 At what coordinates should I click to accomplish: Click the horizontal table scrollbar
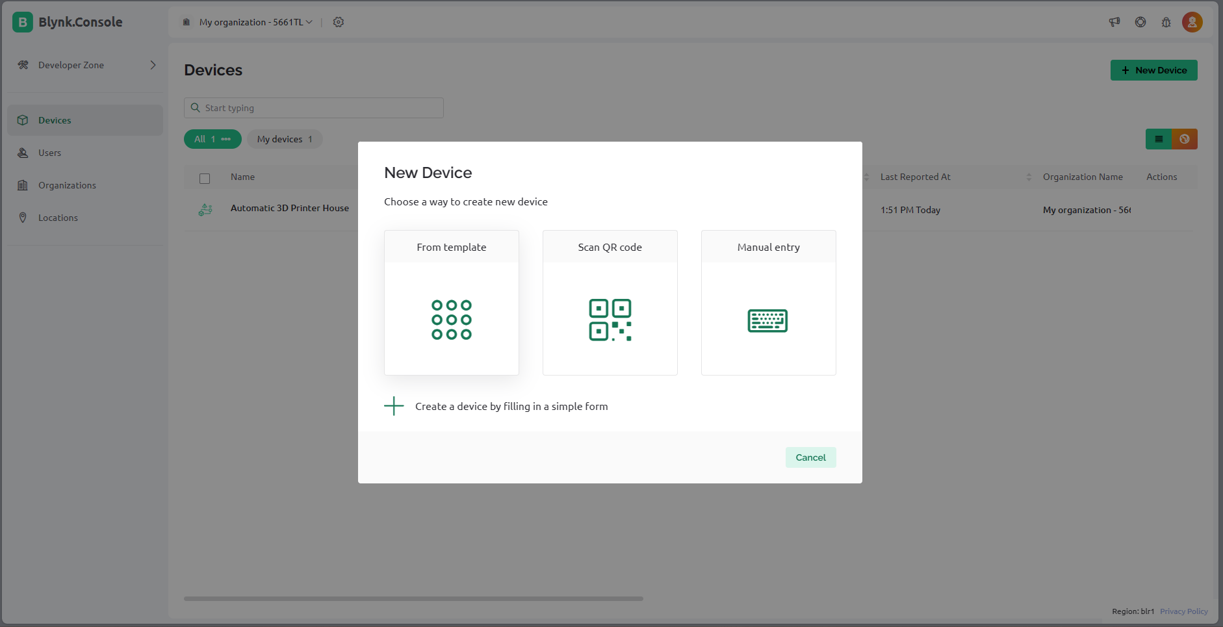point(413,598)
